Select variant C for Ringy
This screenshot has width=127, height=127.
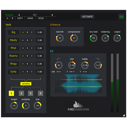click(x=32, y=64)
